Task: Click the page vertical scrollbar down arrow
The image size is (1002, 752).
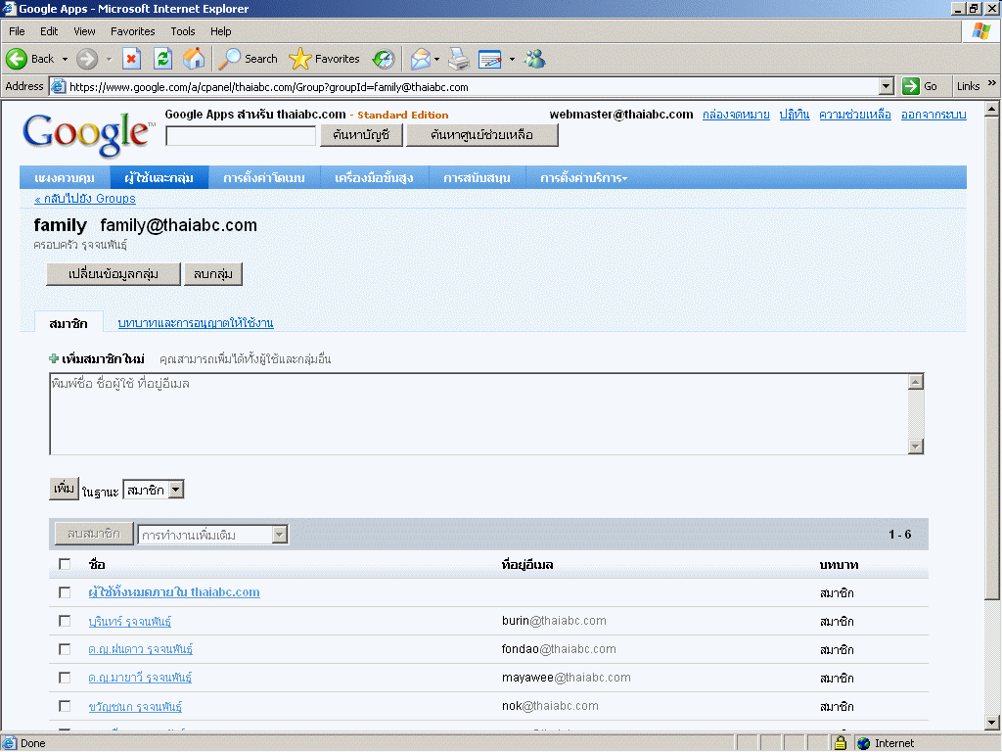Action: pos(991,723)
